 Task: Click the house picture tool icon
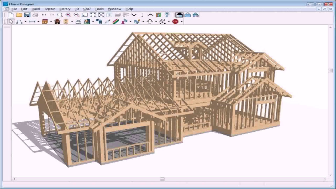pyautogui.click(x=87, y=22)
